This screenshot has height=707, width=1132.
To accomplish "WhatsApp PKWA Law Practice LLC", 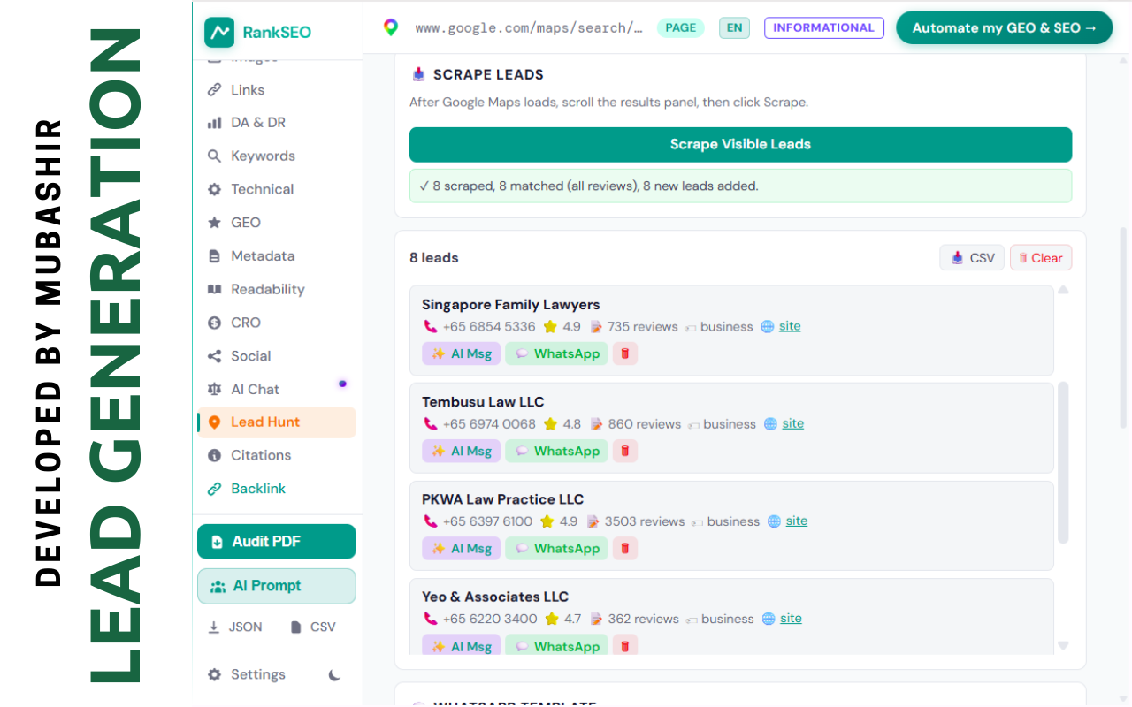I will pyautogui.click(x=557, y=548).
